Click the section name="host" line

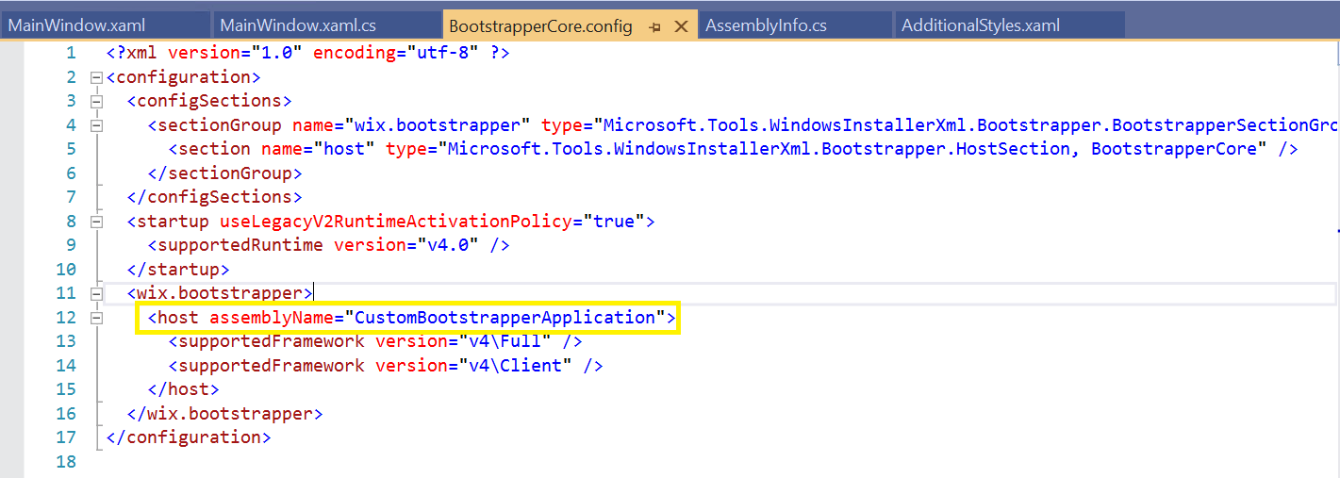click(733, 149)
